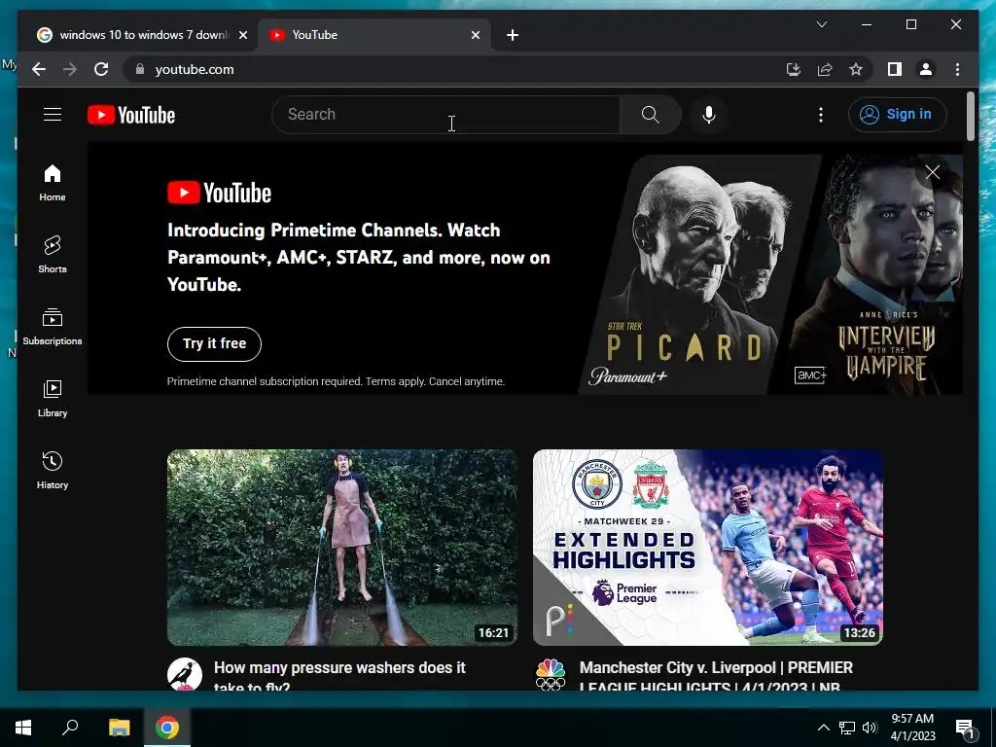Open Subscriptions in sidebar
The width and height of the screenshot is (996, 747).
(x=53, y=327)
